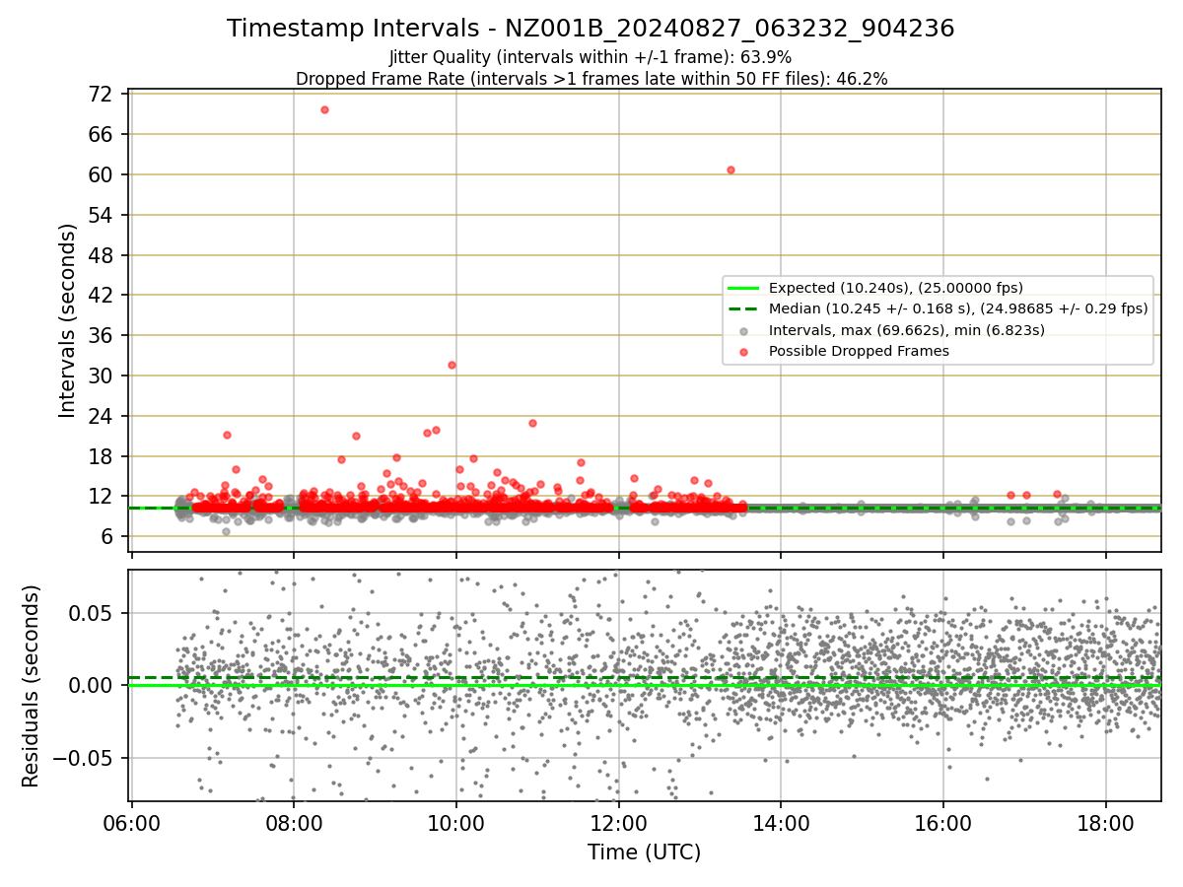Click the 12:00 time axis tick label
The width and height of the screenshot is (1183, 887).
(619, 823)
